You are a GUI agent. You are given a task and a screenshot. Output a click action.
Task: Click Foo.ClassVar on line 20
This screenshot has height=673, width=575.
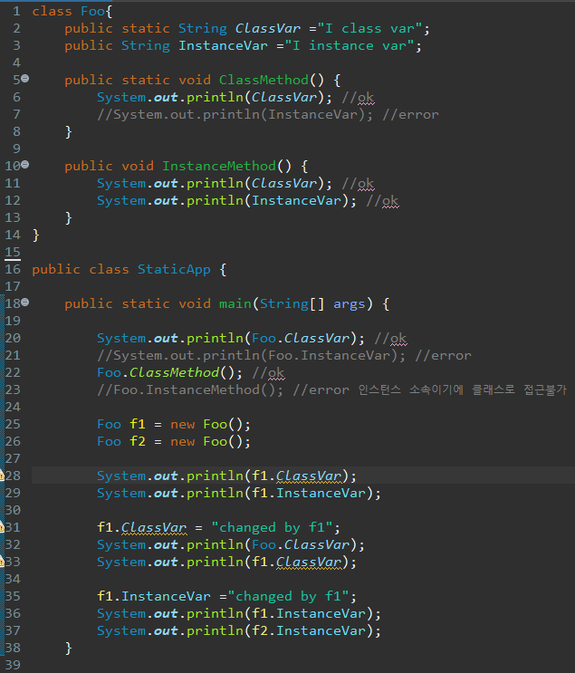pos(301,338)
